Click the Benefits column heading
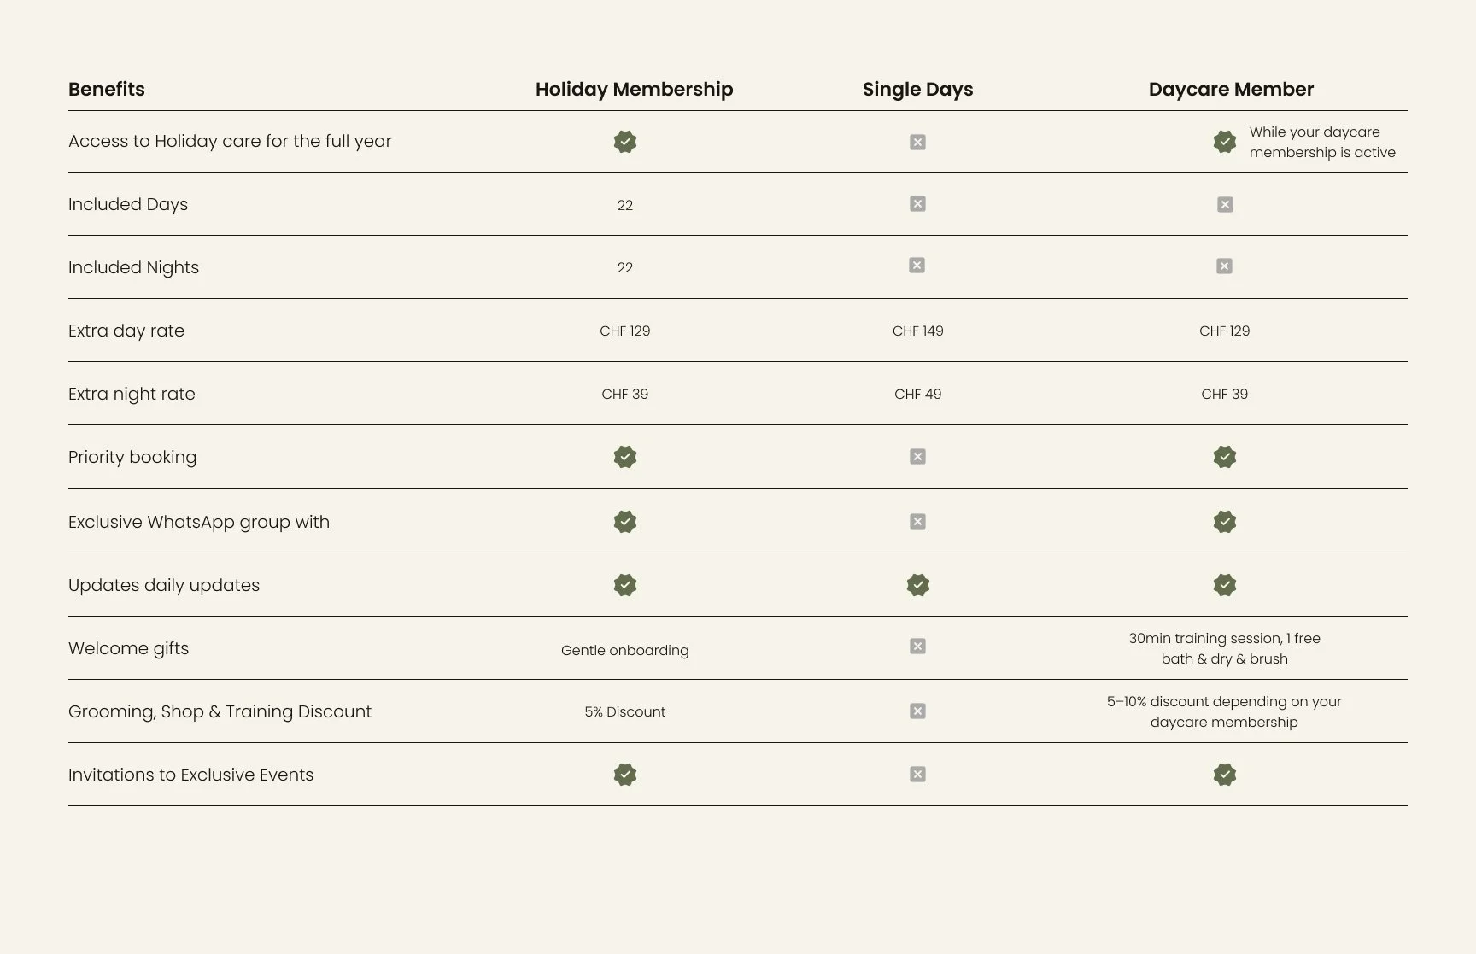1476x954 pixels. 107,90
